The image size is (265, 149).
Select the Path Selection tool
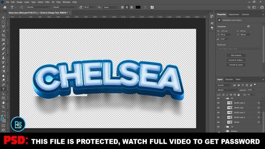(x=3, y=94)
